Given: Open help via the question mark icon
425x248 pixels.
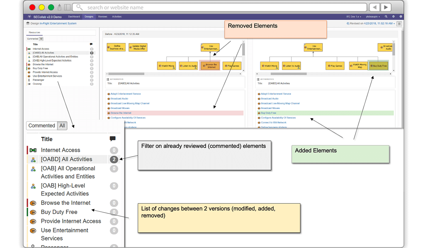Looking at the screenshot, I should [x=401, y=17].
